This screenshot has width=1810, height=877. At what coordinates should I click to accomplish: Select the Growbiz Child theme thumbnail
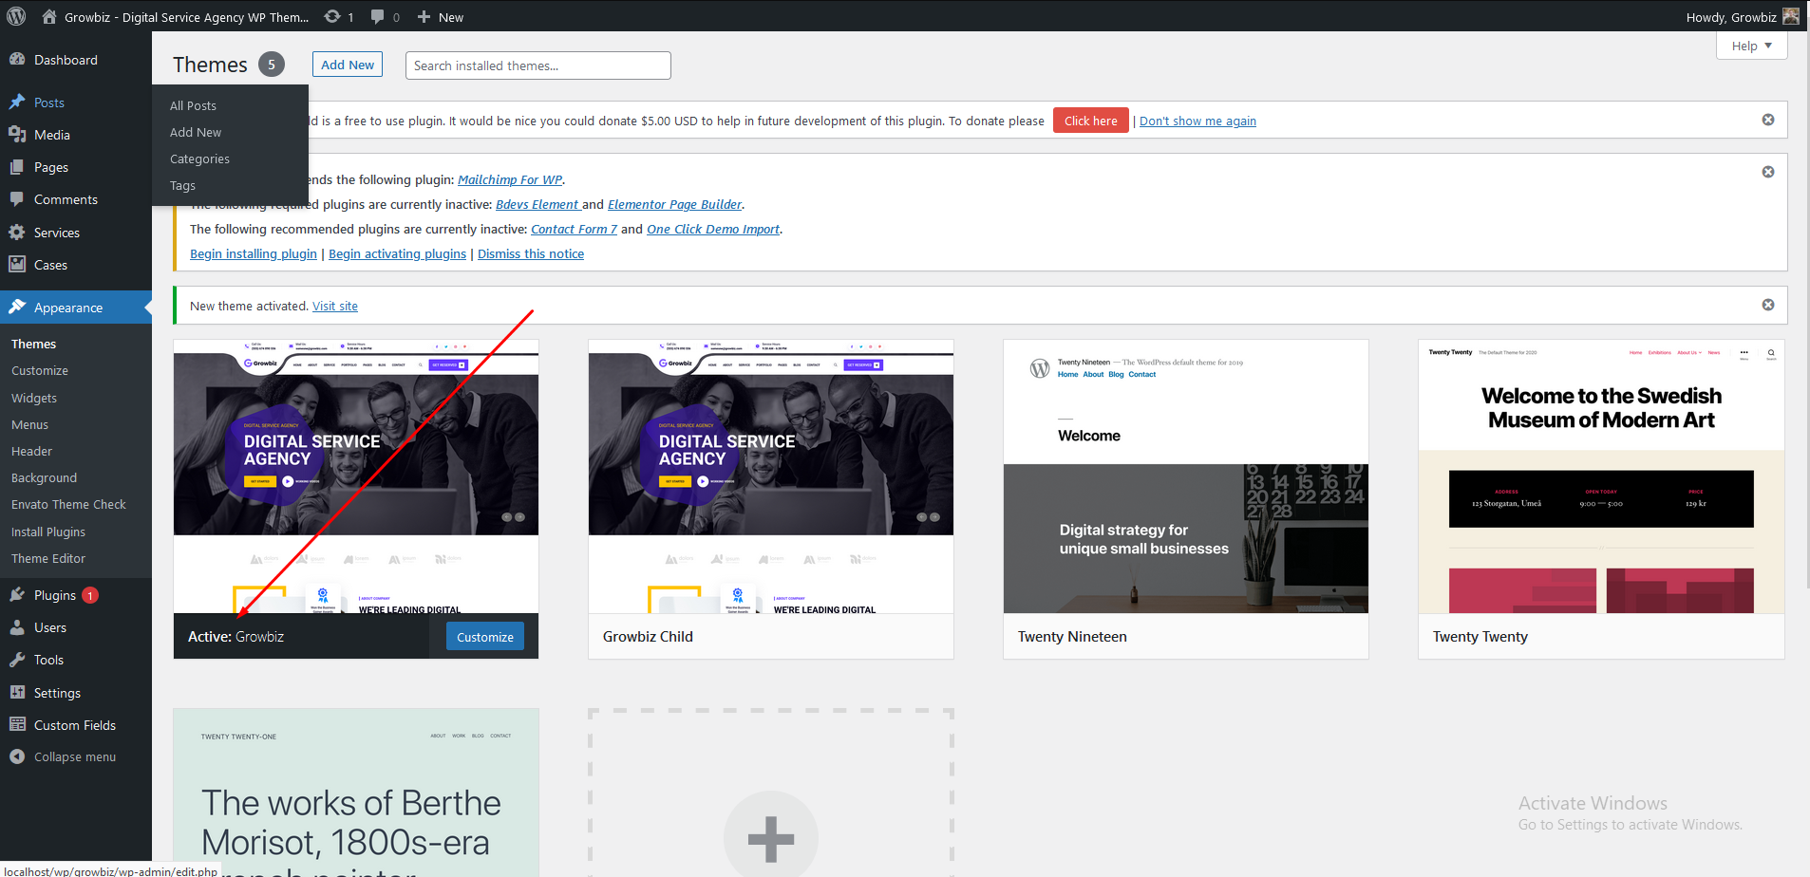(x=771, y=476)
